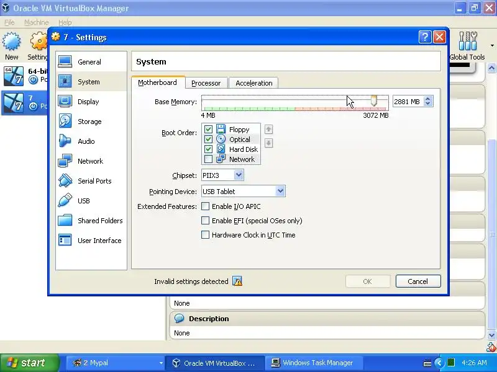The image size is (497, 372).
Task: Enable Hardware Clock in UTC Time
Action: (206, 235)
